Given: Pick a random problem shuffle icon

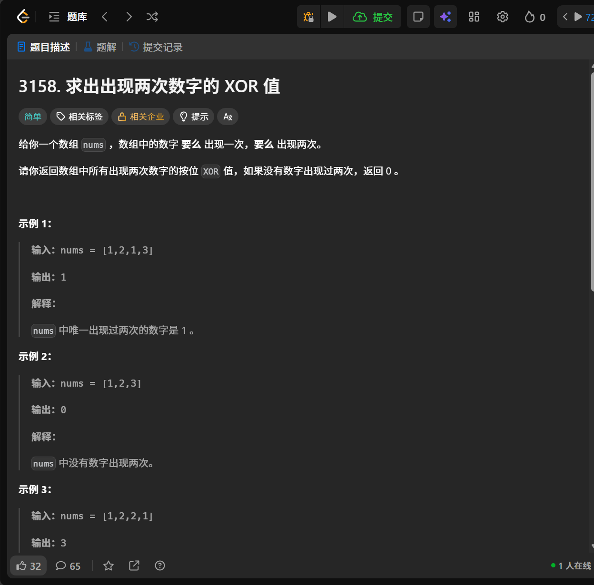Looking at the screenshot, I should point(152,17).
